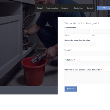The height and width of the screenshot is (110, 110).
Task: Focus the Prénom input field
Action: [x=77, y=32]
